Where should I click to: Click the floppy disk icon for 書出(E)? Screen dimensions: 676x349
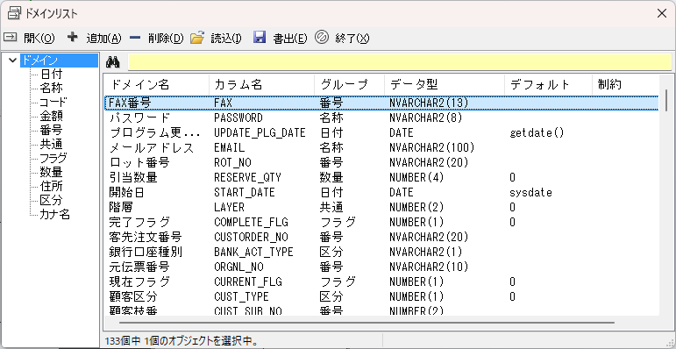[260, 38]
